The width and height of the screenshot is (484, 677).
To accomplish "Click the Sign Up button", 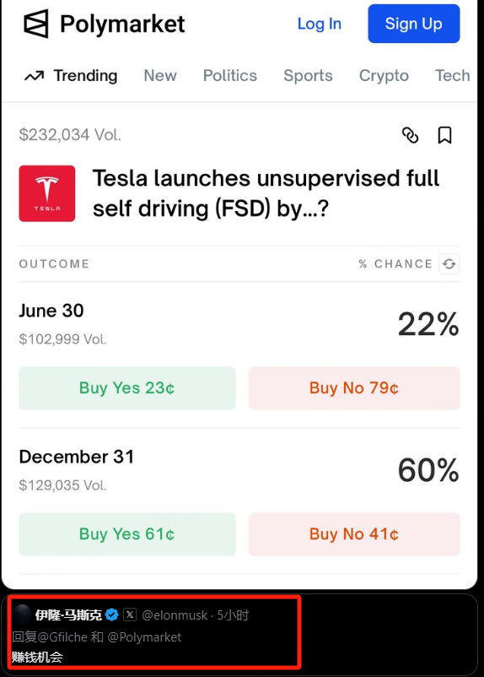I will 414,24.
